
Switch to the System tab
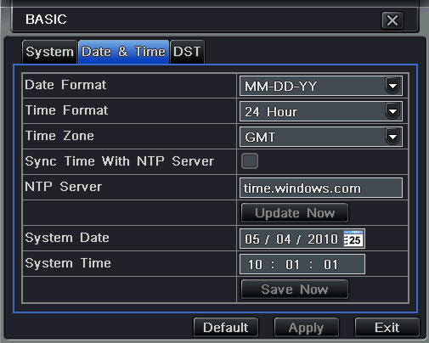click(x=49, y=52)
